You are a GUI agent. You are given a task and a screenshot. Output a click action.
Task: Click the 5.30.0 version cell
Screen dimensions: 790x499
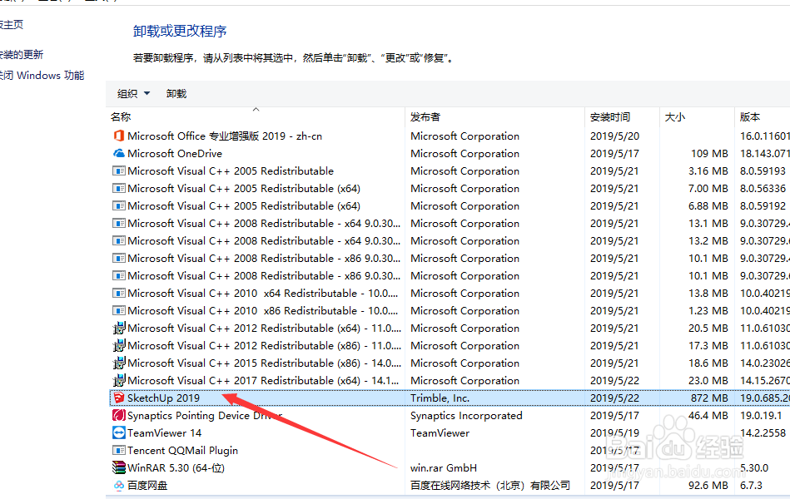pyautogui.click(x=753, y=467)
